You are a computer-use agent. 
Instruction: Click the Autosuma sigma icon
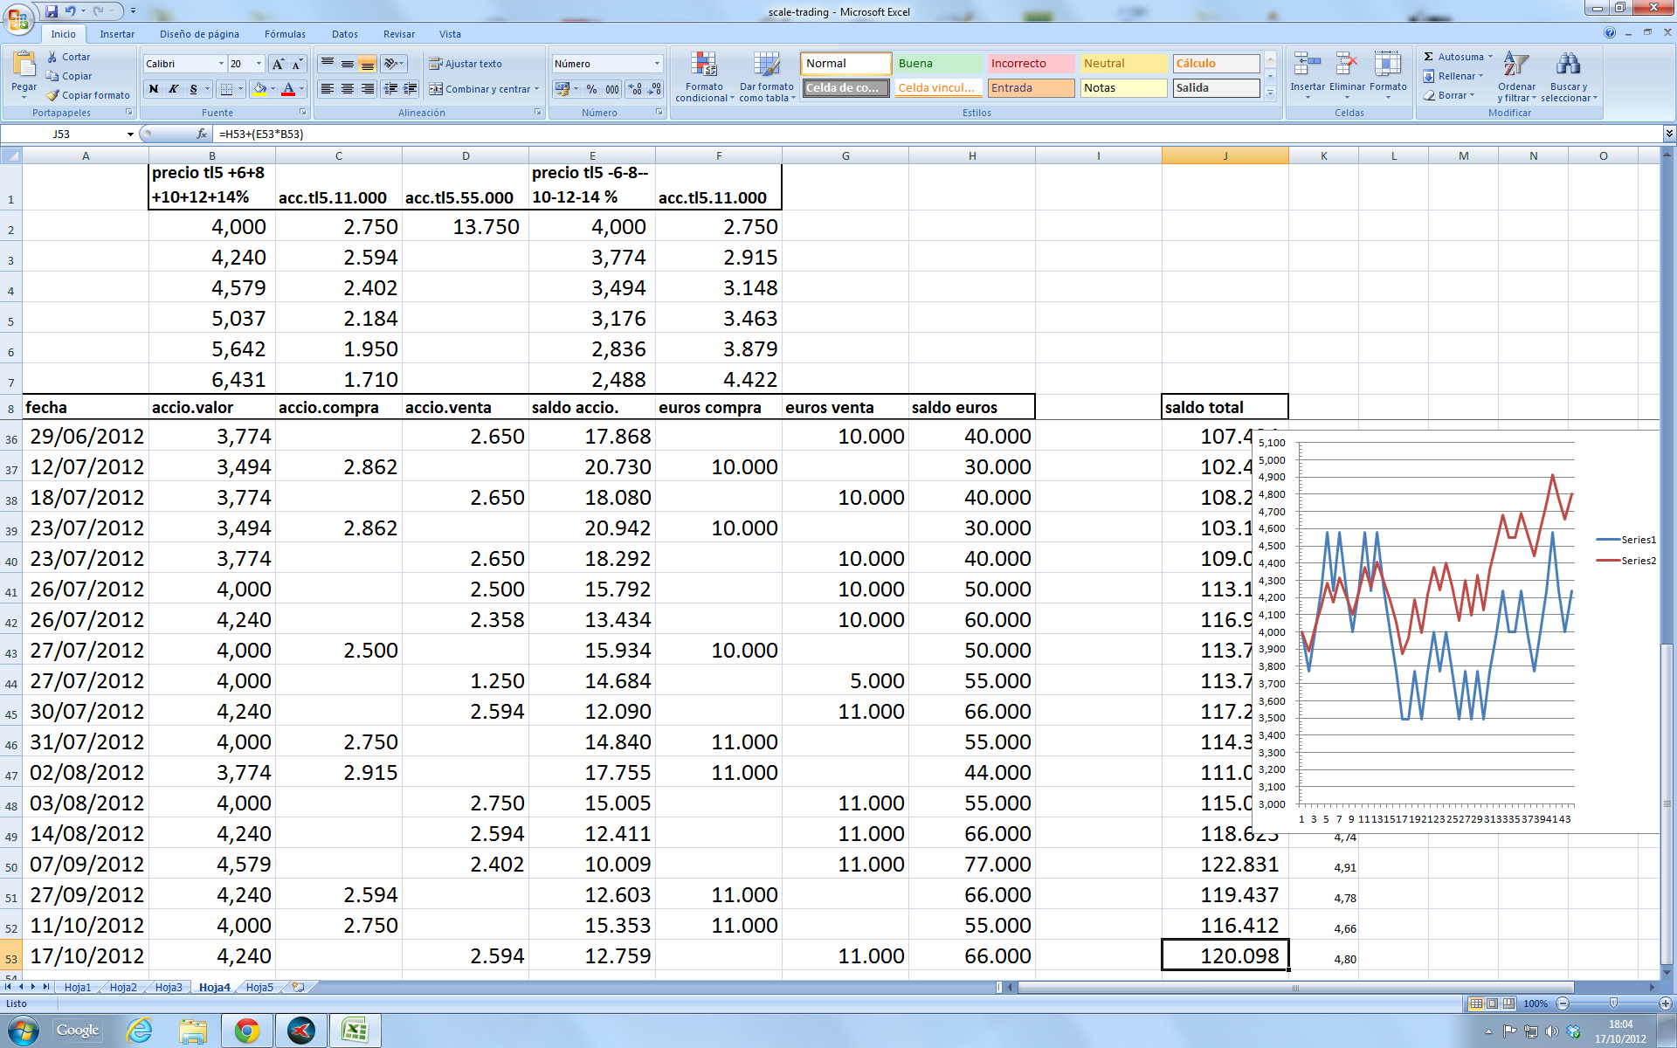[1429, 57]
